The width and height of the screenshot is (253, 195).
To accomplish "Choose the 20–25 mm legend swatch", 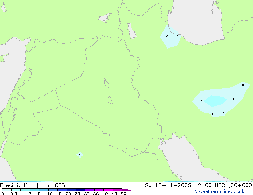I will click(71, 190).
